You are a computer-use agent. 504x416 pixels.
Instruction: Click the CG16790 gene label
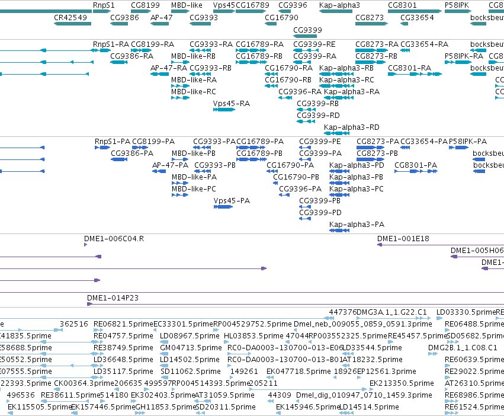[x=281, y=17]
